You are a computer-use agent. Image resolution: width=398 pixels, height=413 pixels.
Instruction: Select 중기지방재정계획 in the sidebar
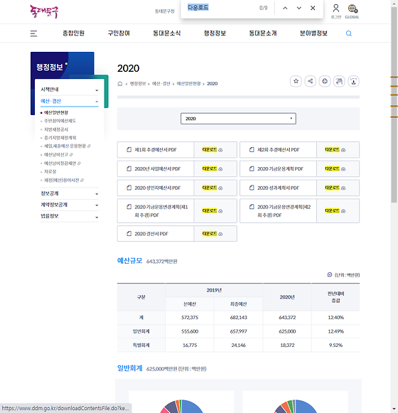tap(60, 138)
